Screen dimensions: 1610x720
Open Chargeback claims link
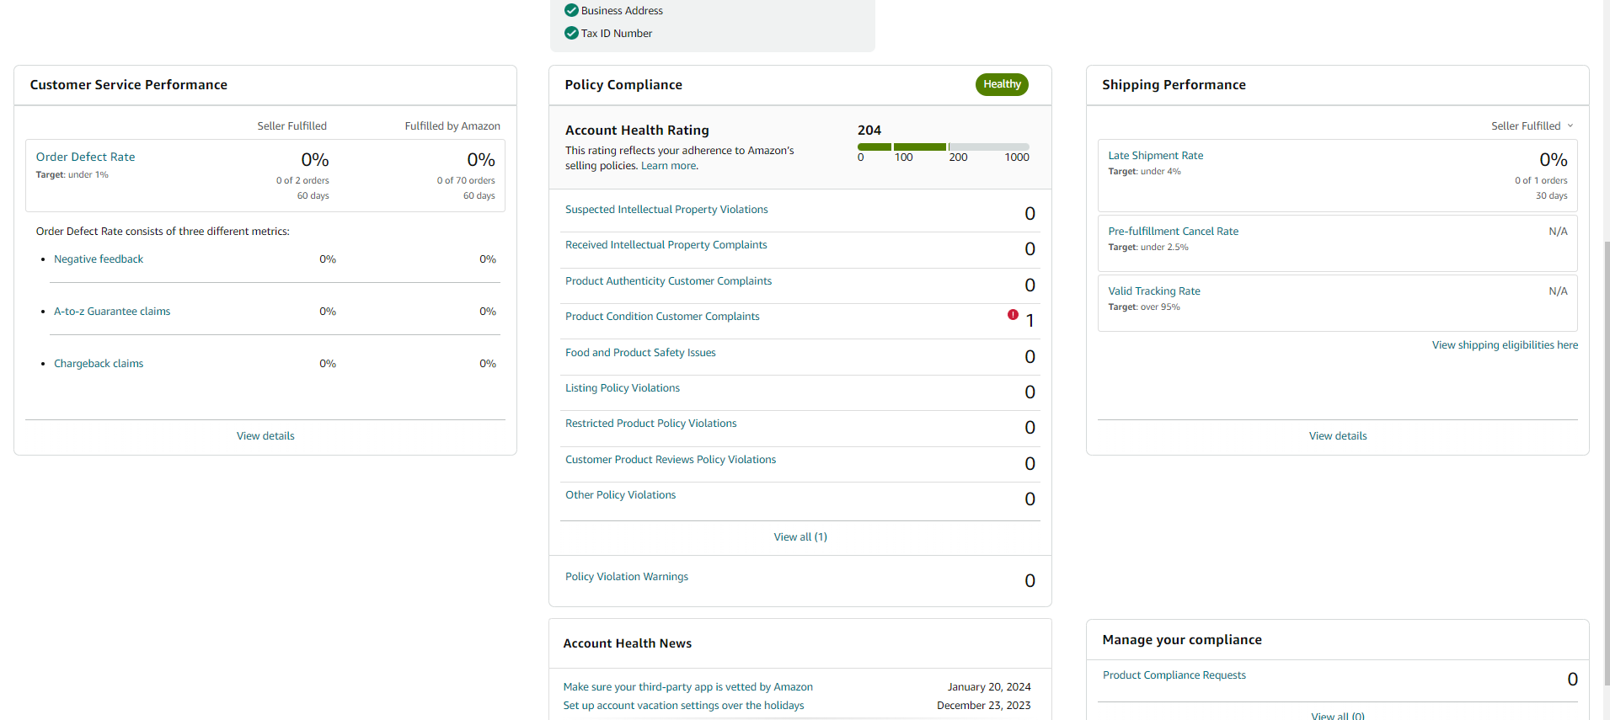(99, 364)
